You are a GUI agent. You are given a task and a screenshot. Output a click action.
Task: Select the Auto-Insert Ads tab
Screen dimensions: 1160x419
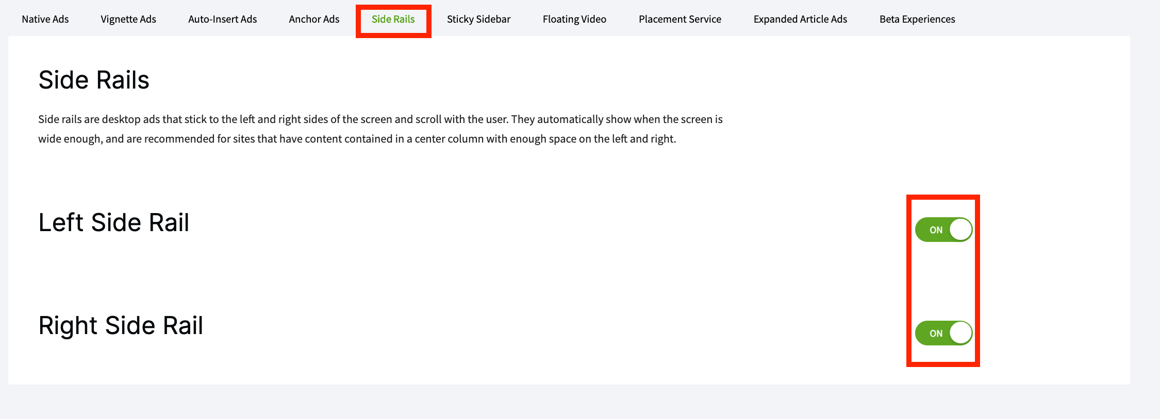pyautogui.click(x=222, y=20)
